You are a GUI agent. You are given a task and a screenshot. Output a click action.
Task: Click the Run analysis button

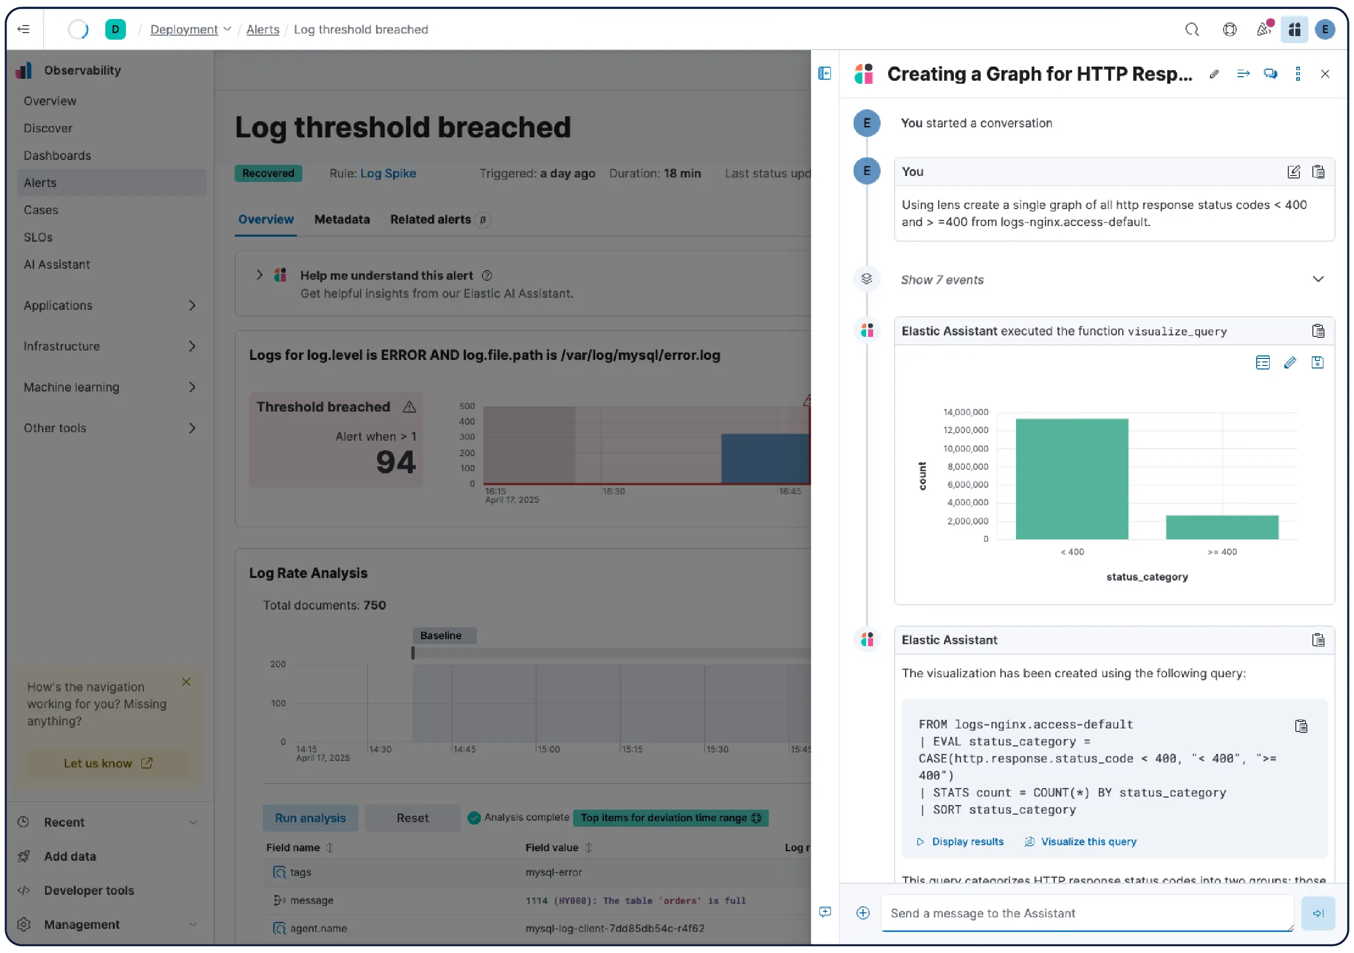click(x=310, y=818)
